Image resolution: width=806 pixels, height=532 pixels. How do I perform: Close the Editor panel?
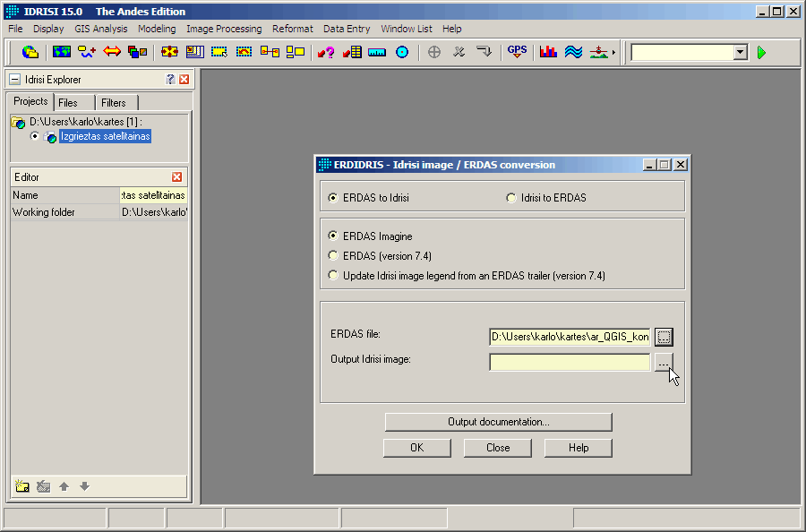(x=176, y=176)
